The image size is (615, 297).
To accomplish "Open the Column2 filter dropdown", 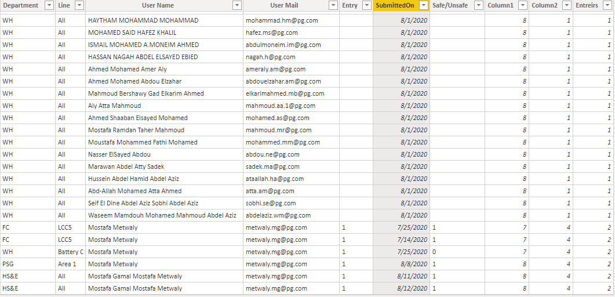I will click(567, 5).
